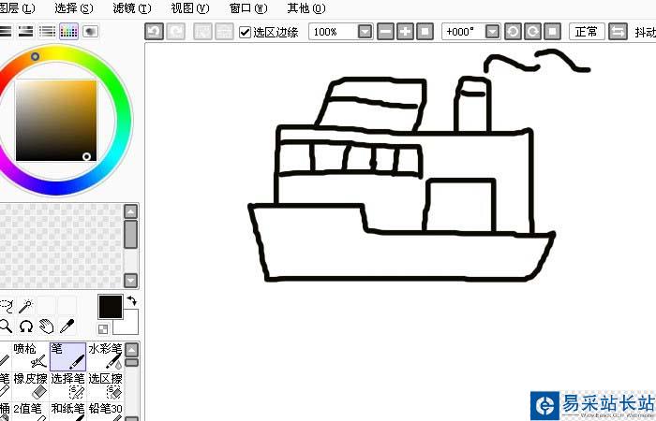Click the brush tool list scrollbar thumb
This screenshot has height=421, width=656.
[132, 362]
